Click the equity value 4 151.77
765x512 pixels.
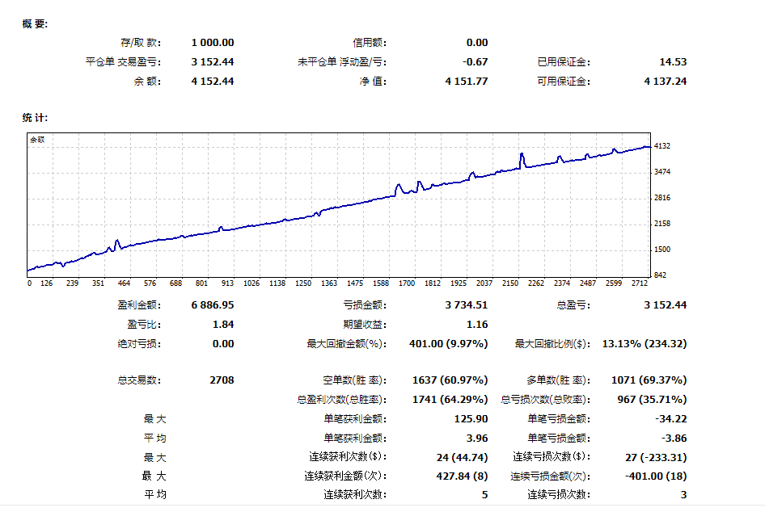(x=466, y=82)
